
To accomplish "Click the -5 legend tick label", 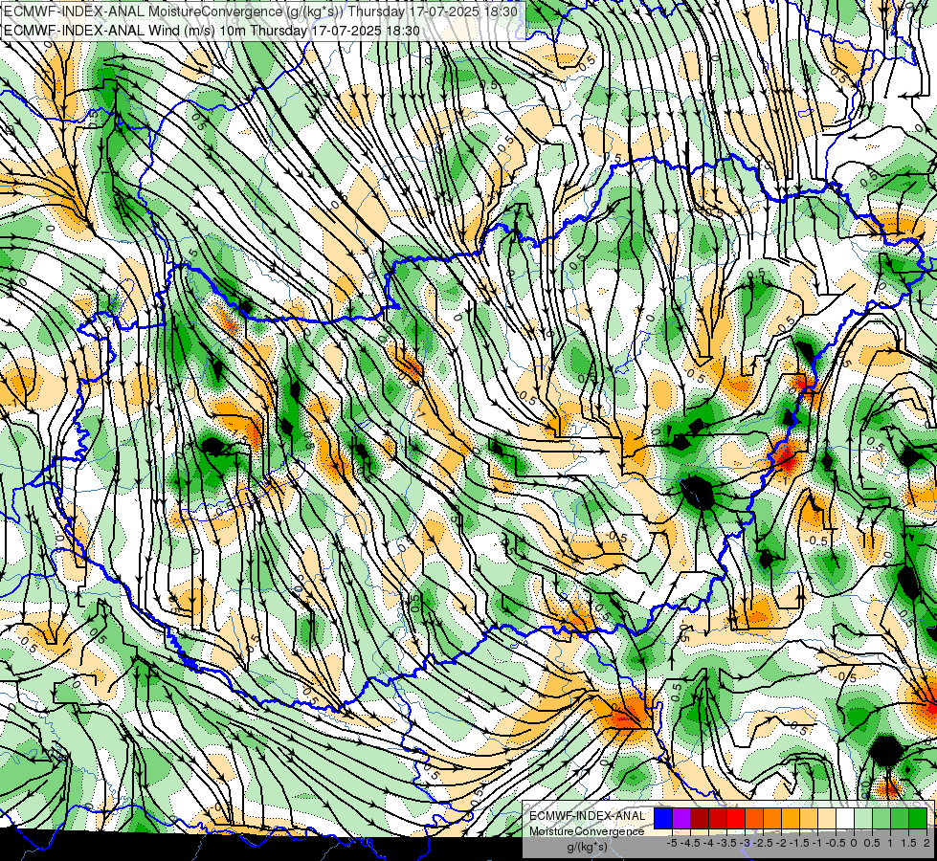I will click(672, 843).
